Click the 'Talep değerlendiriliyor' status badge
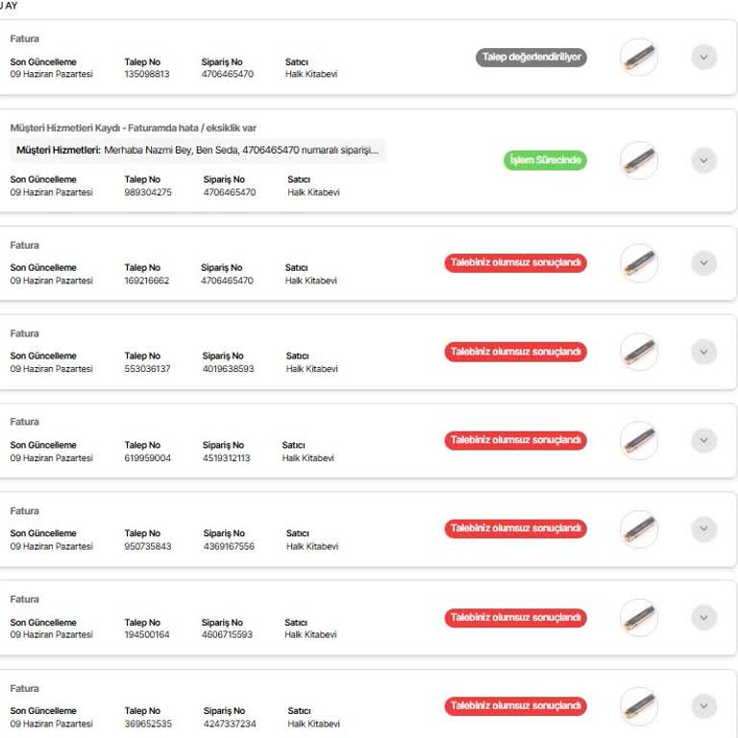Screen dimensions: 738x738 [531, 57]
